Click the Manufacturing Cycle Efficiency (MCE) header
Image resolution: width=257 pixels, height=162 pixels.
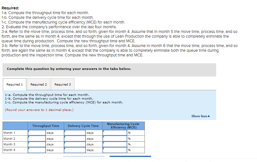click(123, 126)
